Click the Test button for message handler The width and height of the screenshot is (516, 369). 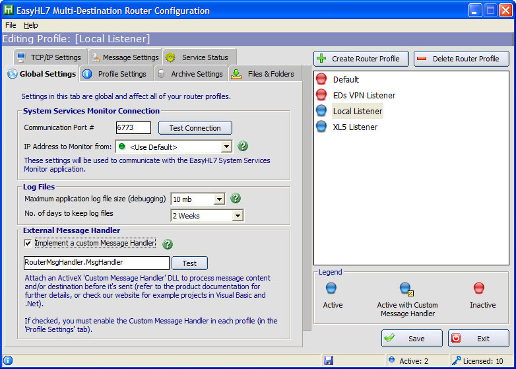[x=189, y=263]
